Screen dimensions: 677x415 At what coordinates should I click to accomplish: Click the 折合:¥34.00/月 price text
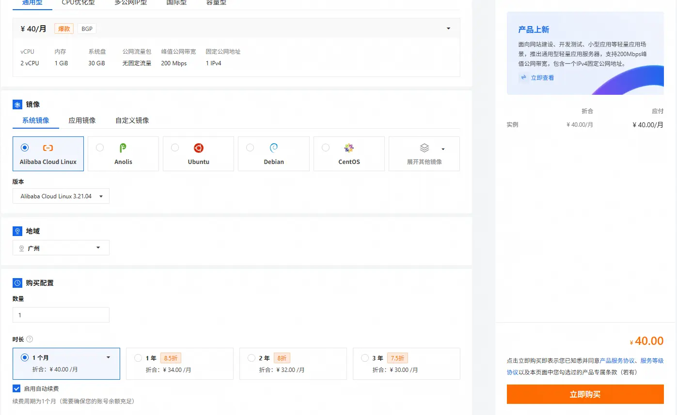pos(168,370)
